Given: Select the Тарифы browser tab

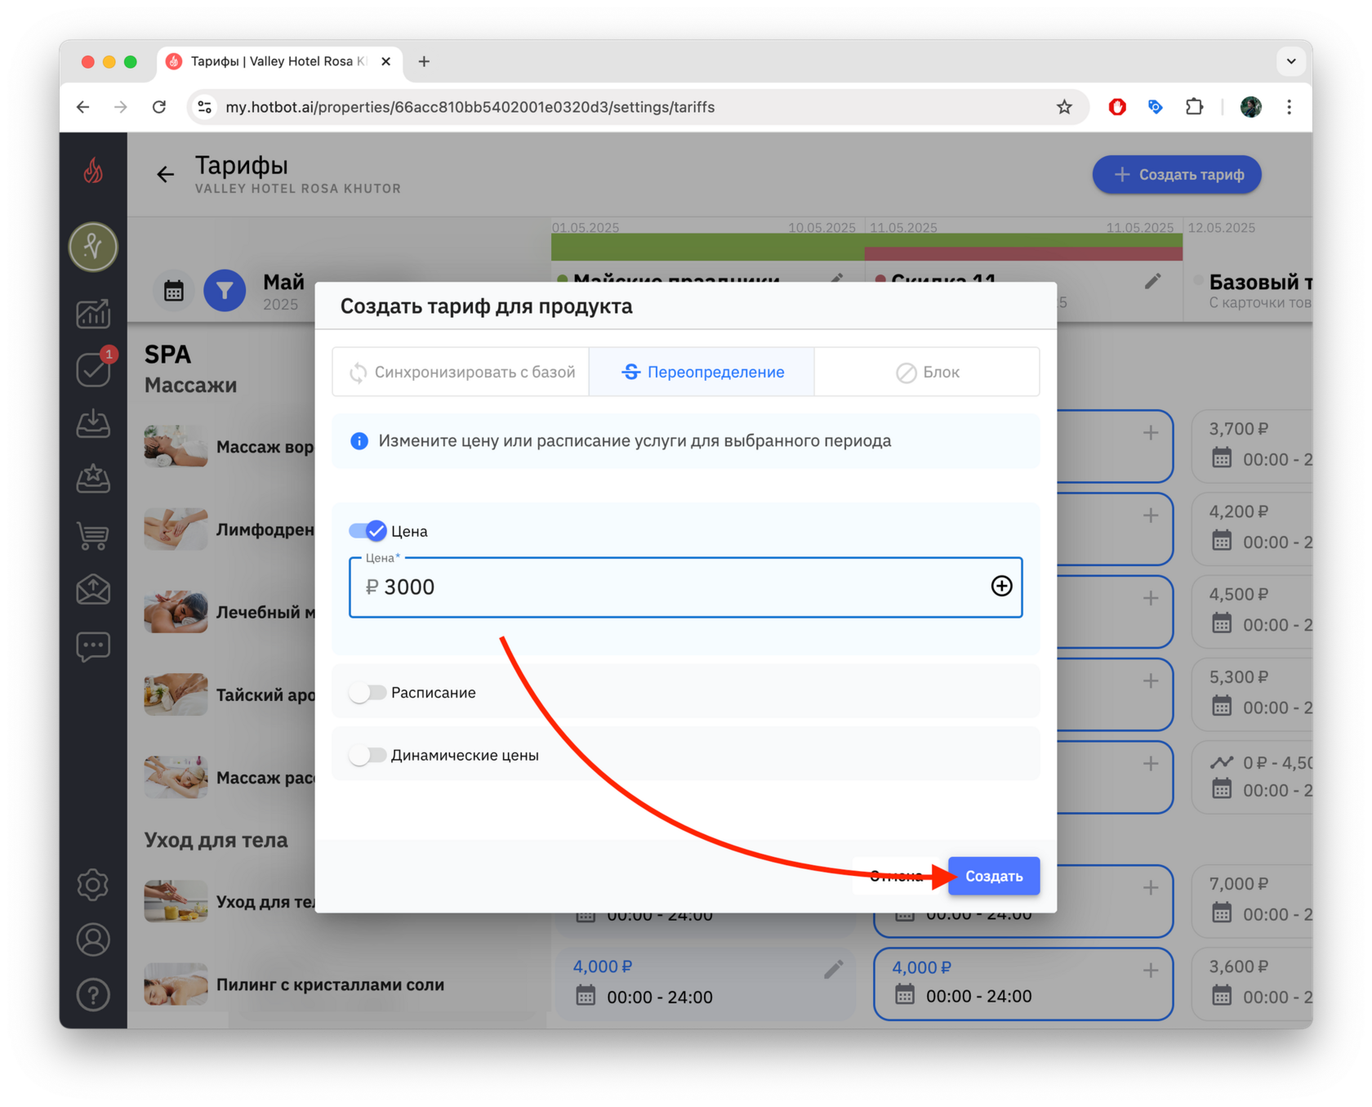Looking at the screenshot, I should coord(278,61).
